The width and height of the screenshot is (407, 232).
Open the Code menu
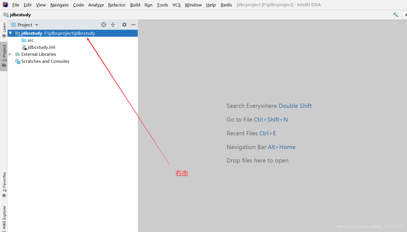click(x=78, y=5)
